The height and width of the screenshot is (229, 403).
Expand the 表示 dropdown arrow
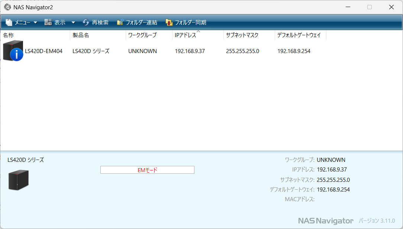[73, 23]
